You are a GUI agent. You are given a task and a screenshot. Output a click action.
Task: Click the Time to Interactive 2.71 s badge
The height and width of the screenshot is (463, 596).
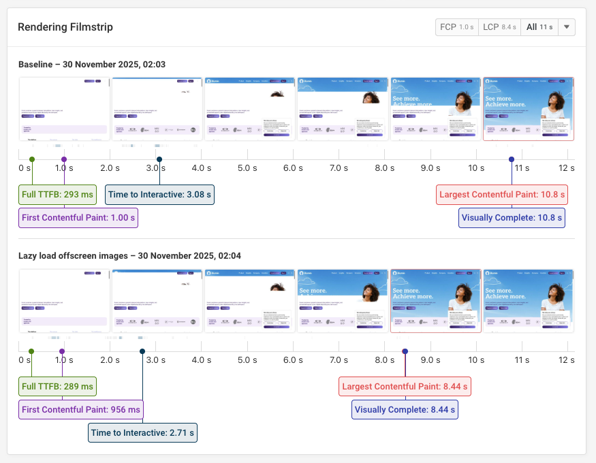(142, 432)
